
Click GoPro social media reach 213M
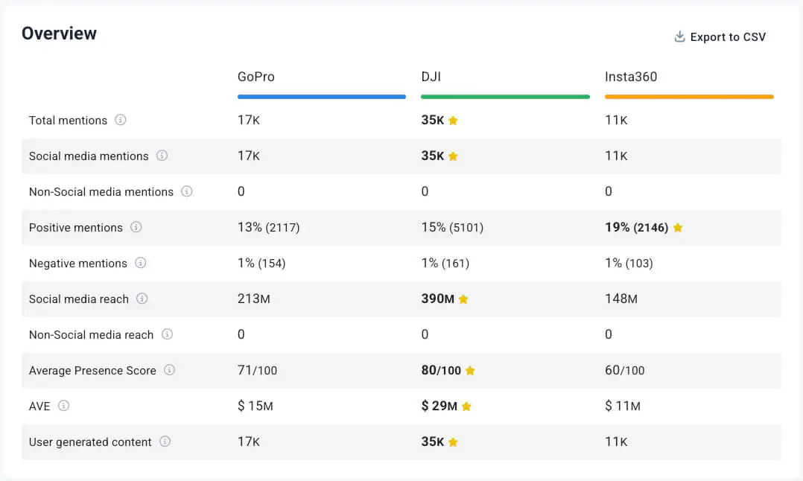click(x=253, y=299)
